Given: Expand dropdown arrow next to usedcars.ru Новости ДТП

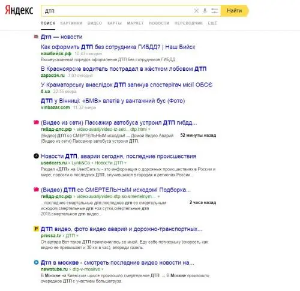Looking at the screenshot, I should [125, 163].
